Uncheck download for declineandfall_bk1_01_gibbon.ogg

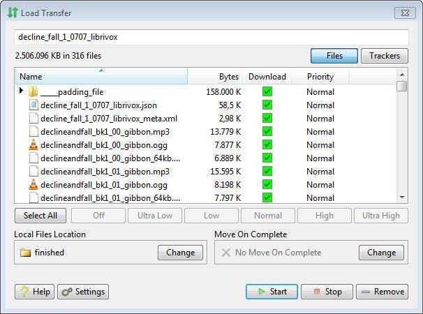267,184
